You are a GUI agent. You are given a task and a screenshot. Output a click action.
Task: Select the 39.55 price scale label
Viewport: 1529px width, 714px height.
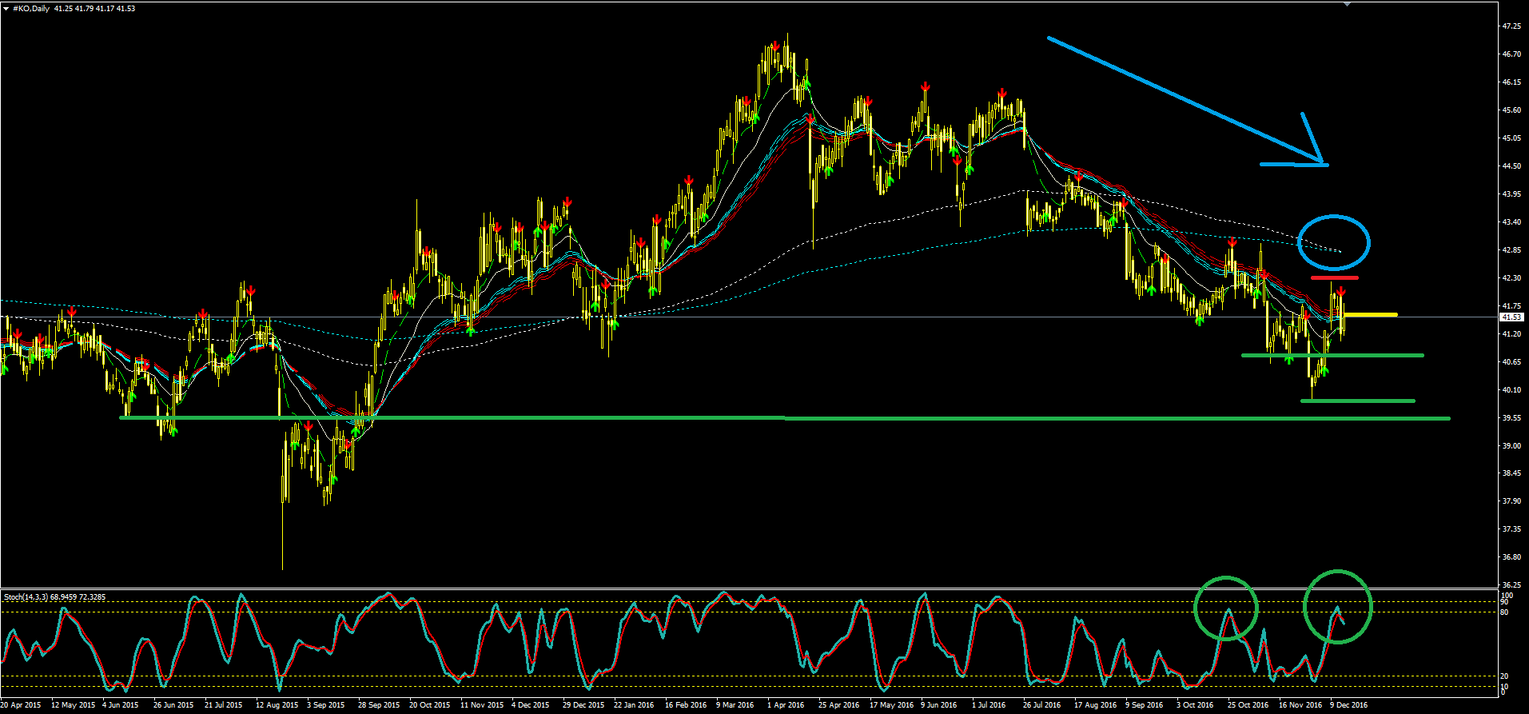pyautogui.click(x=1511, y=418)
